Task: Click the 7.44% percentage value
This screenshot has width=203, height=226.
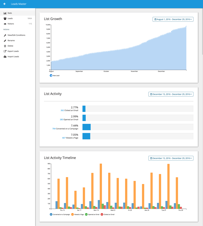Action: [x=75, y=126]
